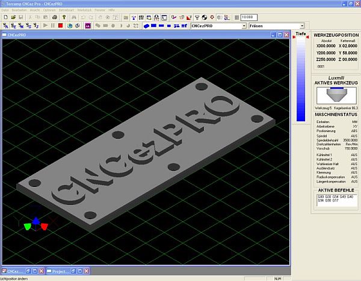Click the blue Tiefe depth gradient bar

pos(301,78)
